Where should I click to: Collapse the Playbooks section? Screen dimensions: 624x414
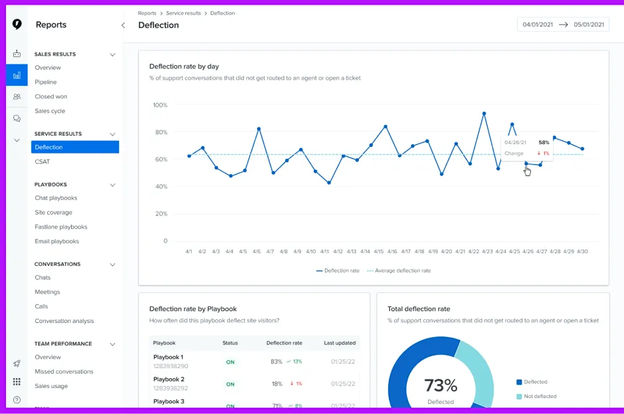(x=112, y=185)
